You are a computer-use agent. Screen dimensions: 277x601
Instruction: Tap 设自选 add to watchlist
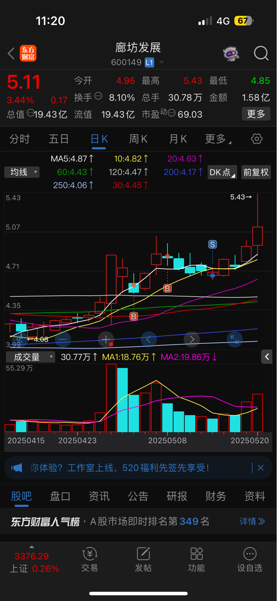pos(250,559)
